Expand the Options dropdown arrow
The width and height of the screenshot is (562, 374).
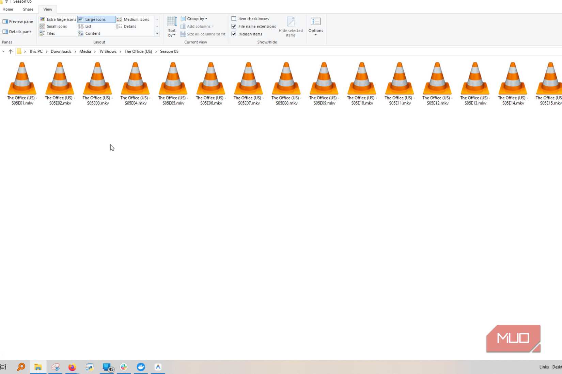pyautogui.click(x=316, y=35)
